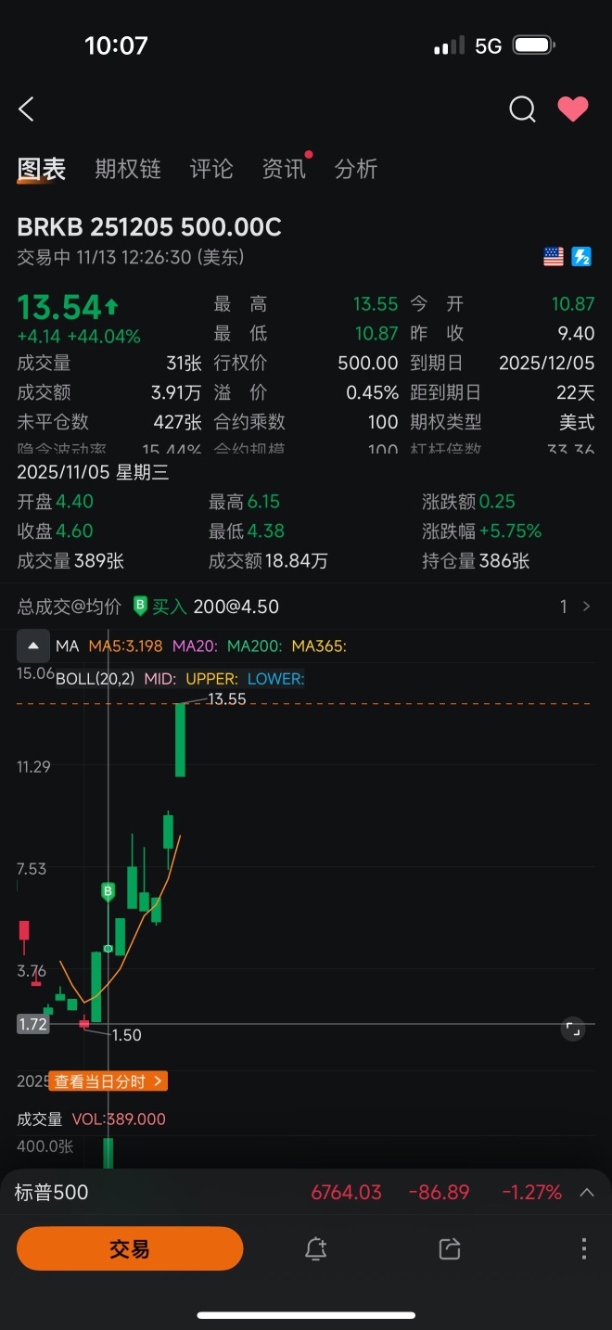Tap 查看当日分时 button

[108, 1081]
